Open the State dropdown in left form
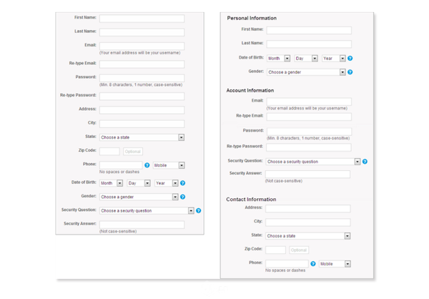The width and height of the screenshot is (429, 299). click(x=142, y=137)
